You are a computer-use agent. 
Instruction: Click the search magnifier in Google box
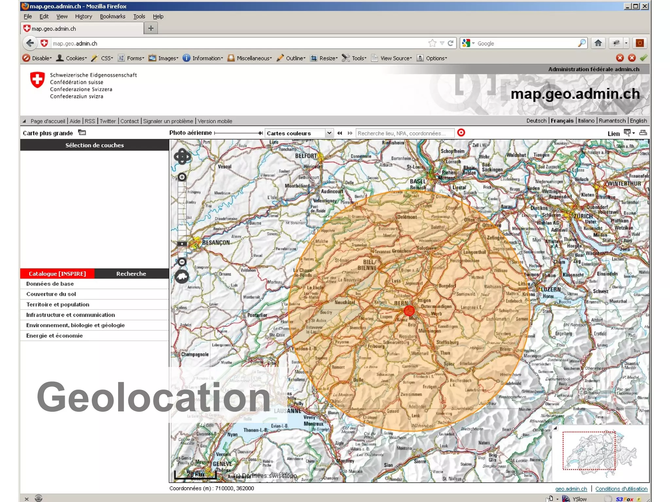(582, 43)
